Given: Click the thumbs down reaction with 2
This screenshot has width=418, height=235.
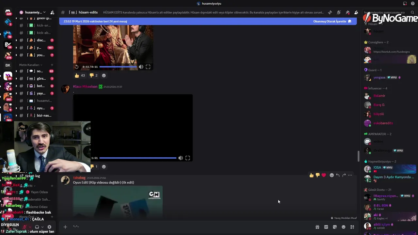Looking at the screenshot, I should click(x=93, y=75).
